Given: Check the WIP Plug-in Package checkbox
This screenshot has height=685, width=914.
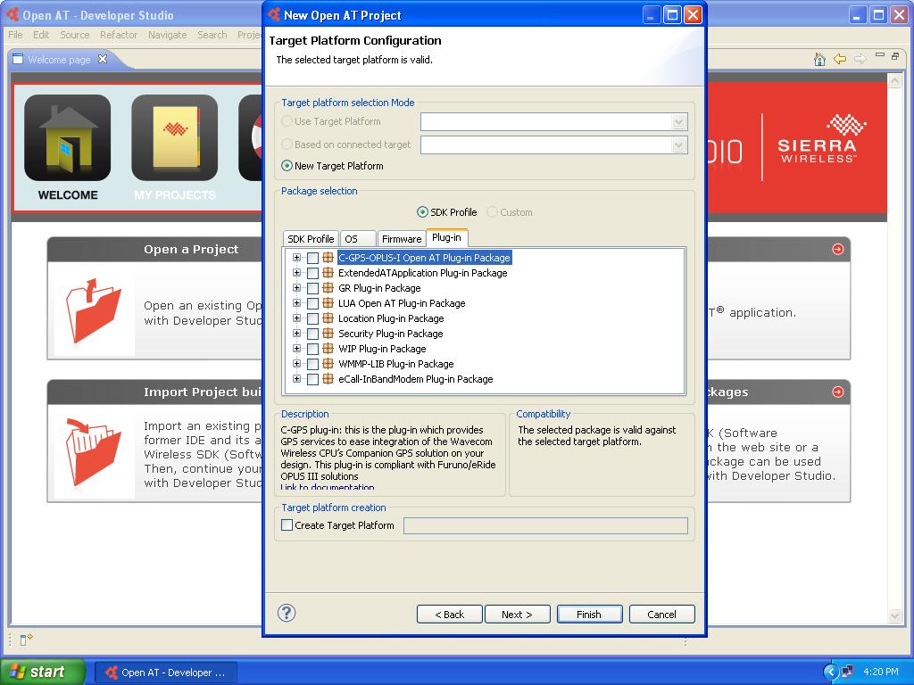Looking at the screenshot, I should click(x=313, y=349).
